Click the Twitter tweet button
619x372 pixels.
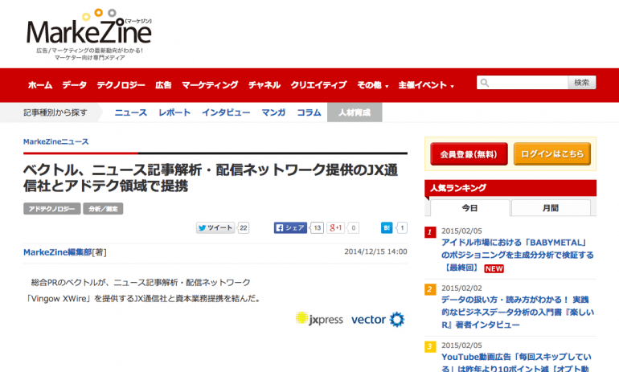coord(215,227)
